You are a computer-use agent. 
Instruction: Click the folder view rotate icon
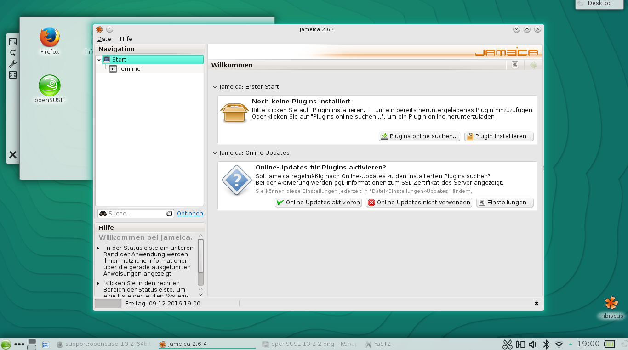click(13, 53)
